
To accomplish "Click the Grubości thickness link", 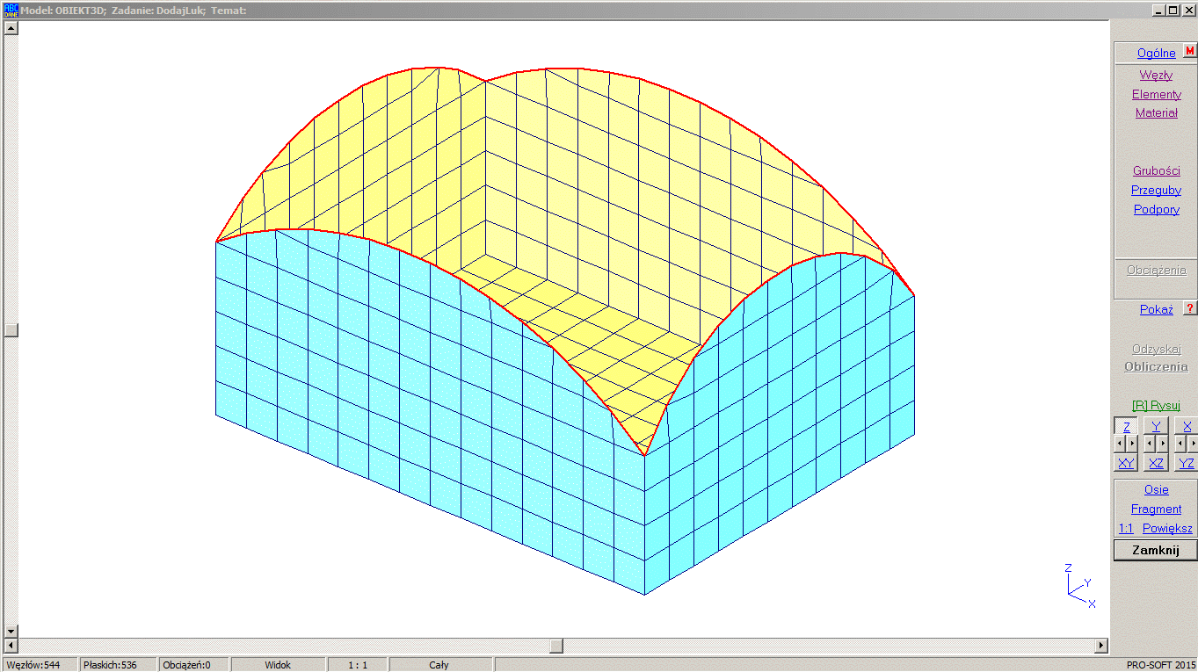I will coord(1156,170).
